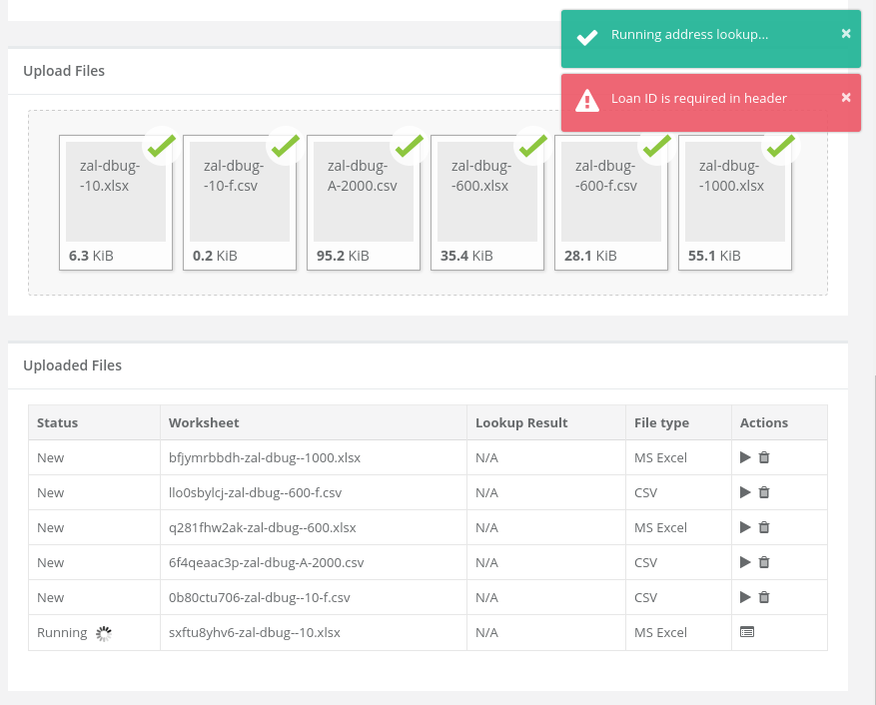Image resolution: width=876 pixels, height=705 pixels.
Task: Run lookup for bfjymrbbdh-zal-dbug--1000.xlsx
Action: click(745, 457)
